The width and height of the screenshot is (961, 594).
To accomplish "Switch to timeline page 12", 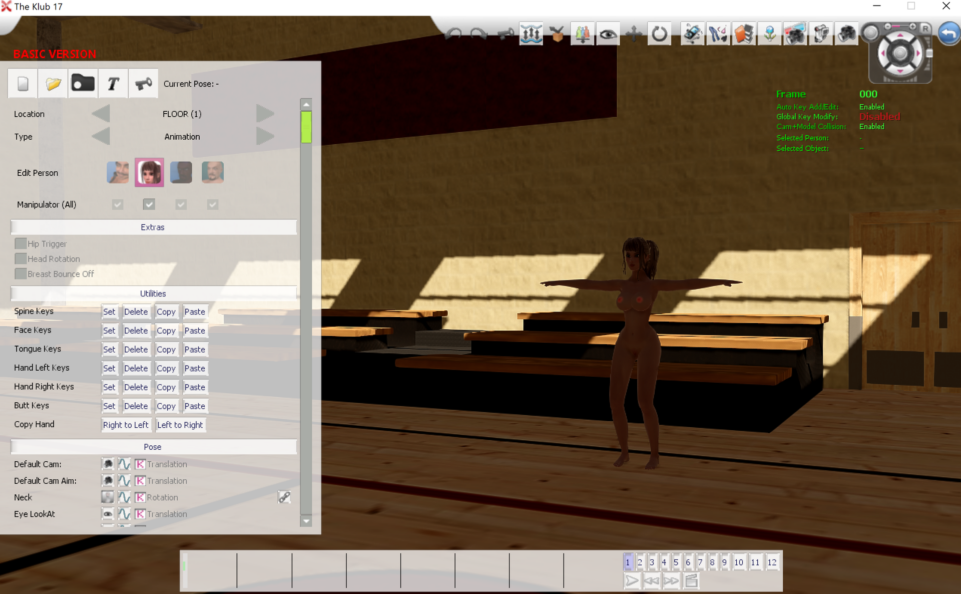I will 772,562.
